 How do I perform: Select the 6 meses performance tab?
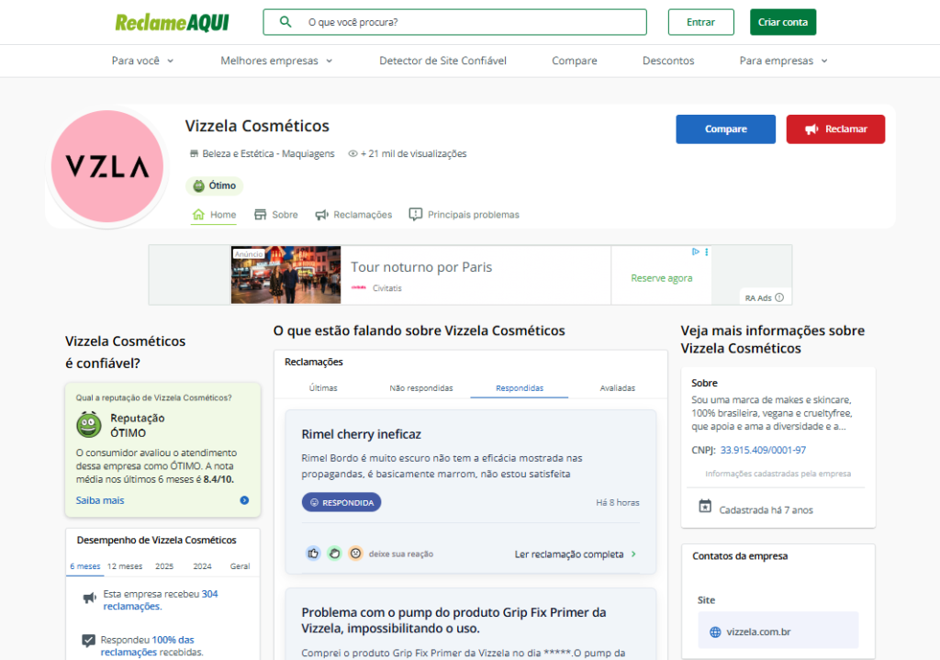(85, 565)
